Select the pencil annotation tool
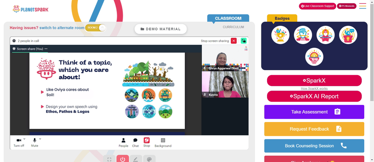Image resolution: width=374 pixels, height=162 pixels. pyautogui.click(x=136, y=159)
